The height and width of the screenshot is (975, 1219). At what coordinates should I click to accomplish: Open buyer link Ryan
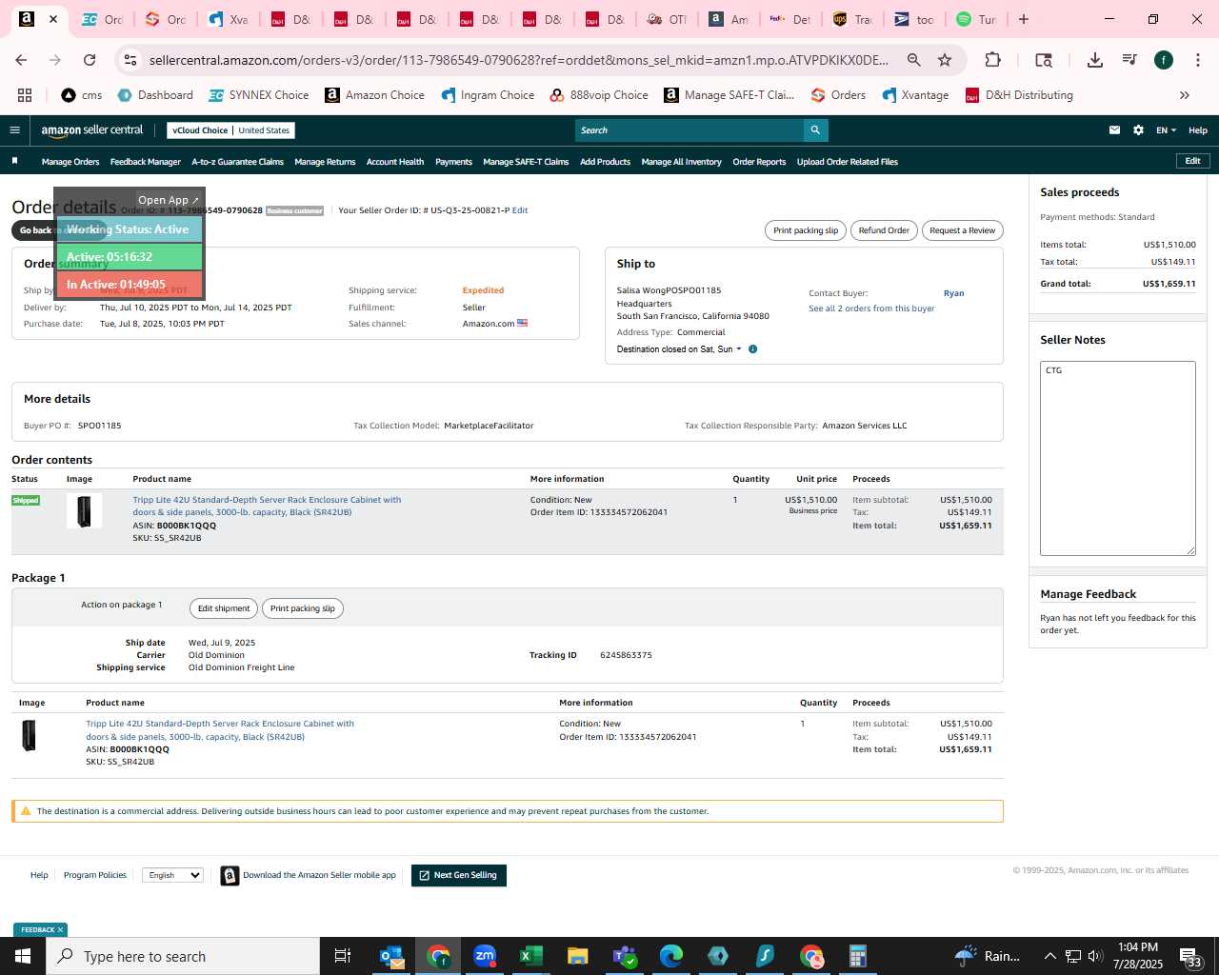[x=953, y=293]
